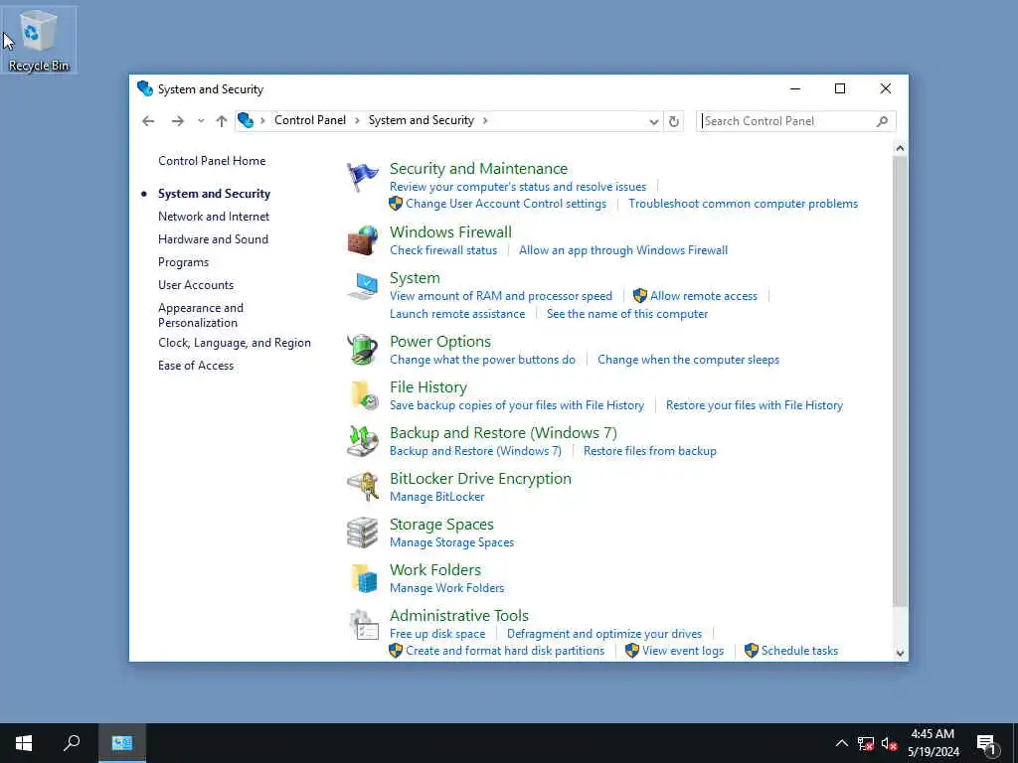Click the Backup and Restore icon
This screenshot has width=1018, height=763.
tap(362, 441)
